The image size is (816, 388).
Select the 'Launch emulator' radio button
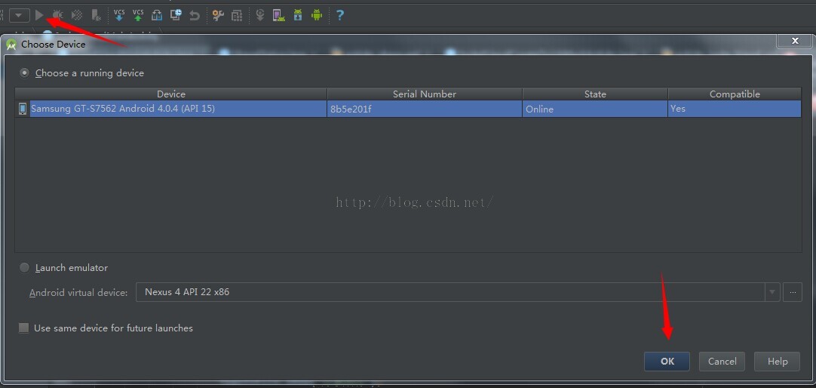point(24,268)
